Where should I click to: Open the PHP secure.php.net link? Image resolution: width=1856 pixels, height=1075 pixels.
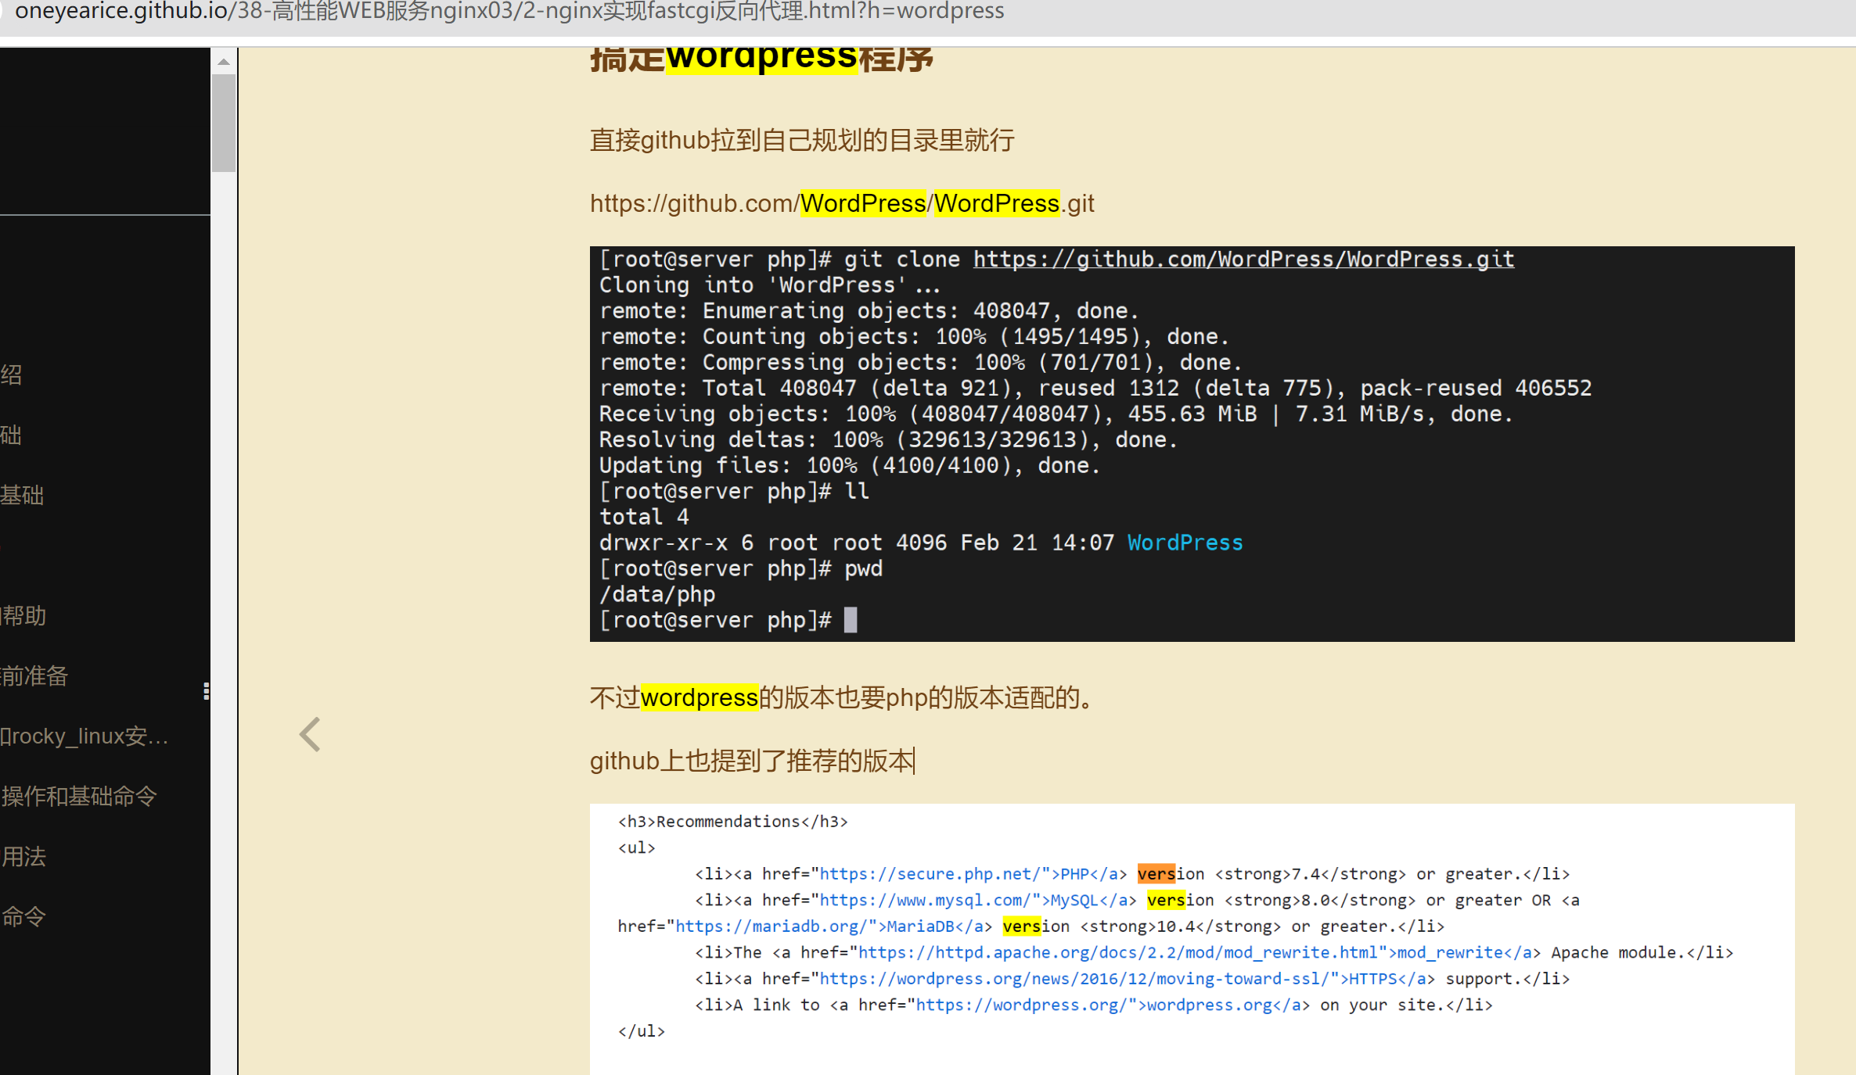(x=933, y=873)
